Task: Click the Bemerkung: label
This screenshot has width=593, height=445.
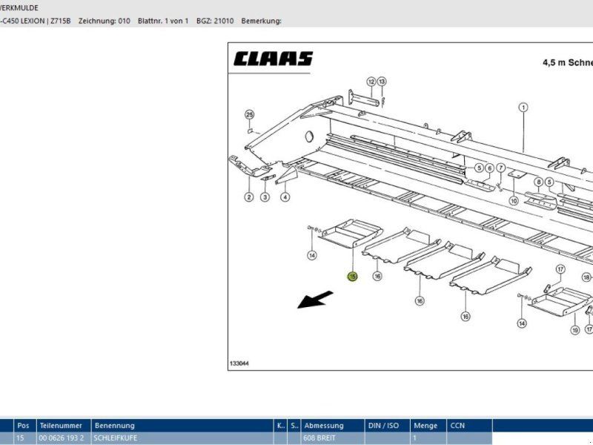Action: [x=262, y=21]
